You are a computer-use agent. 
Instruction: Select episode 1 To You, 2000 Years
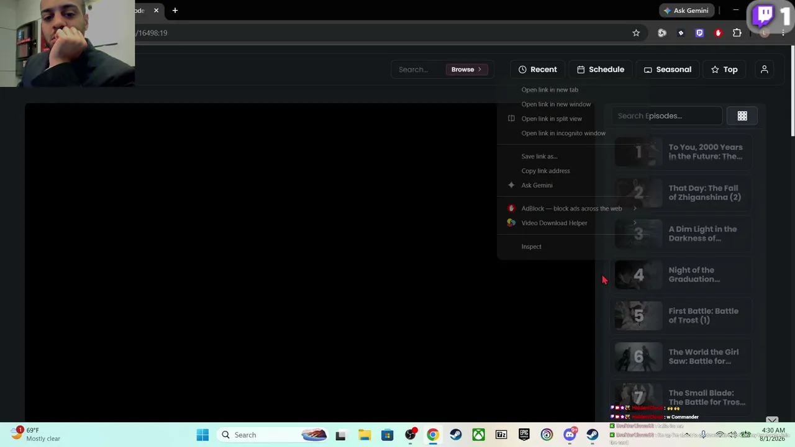682,151
